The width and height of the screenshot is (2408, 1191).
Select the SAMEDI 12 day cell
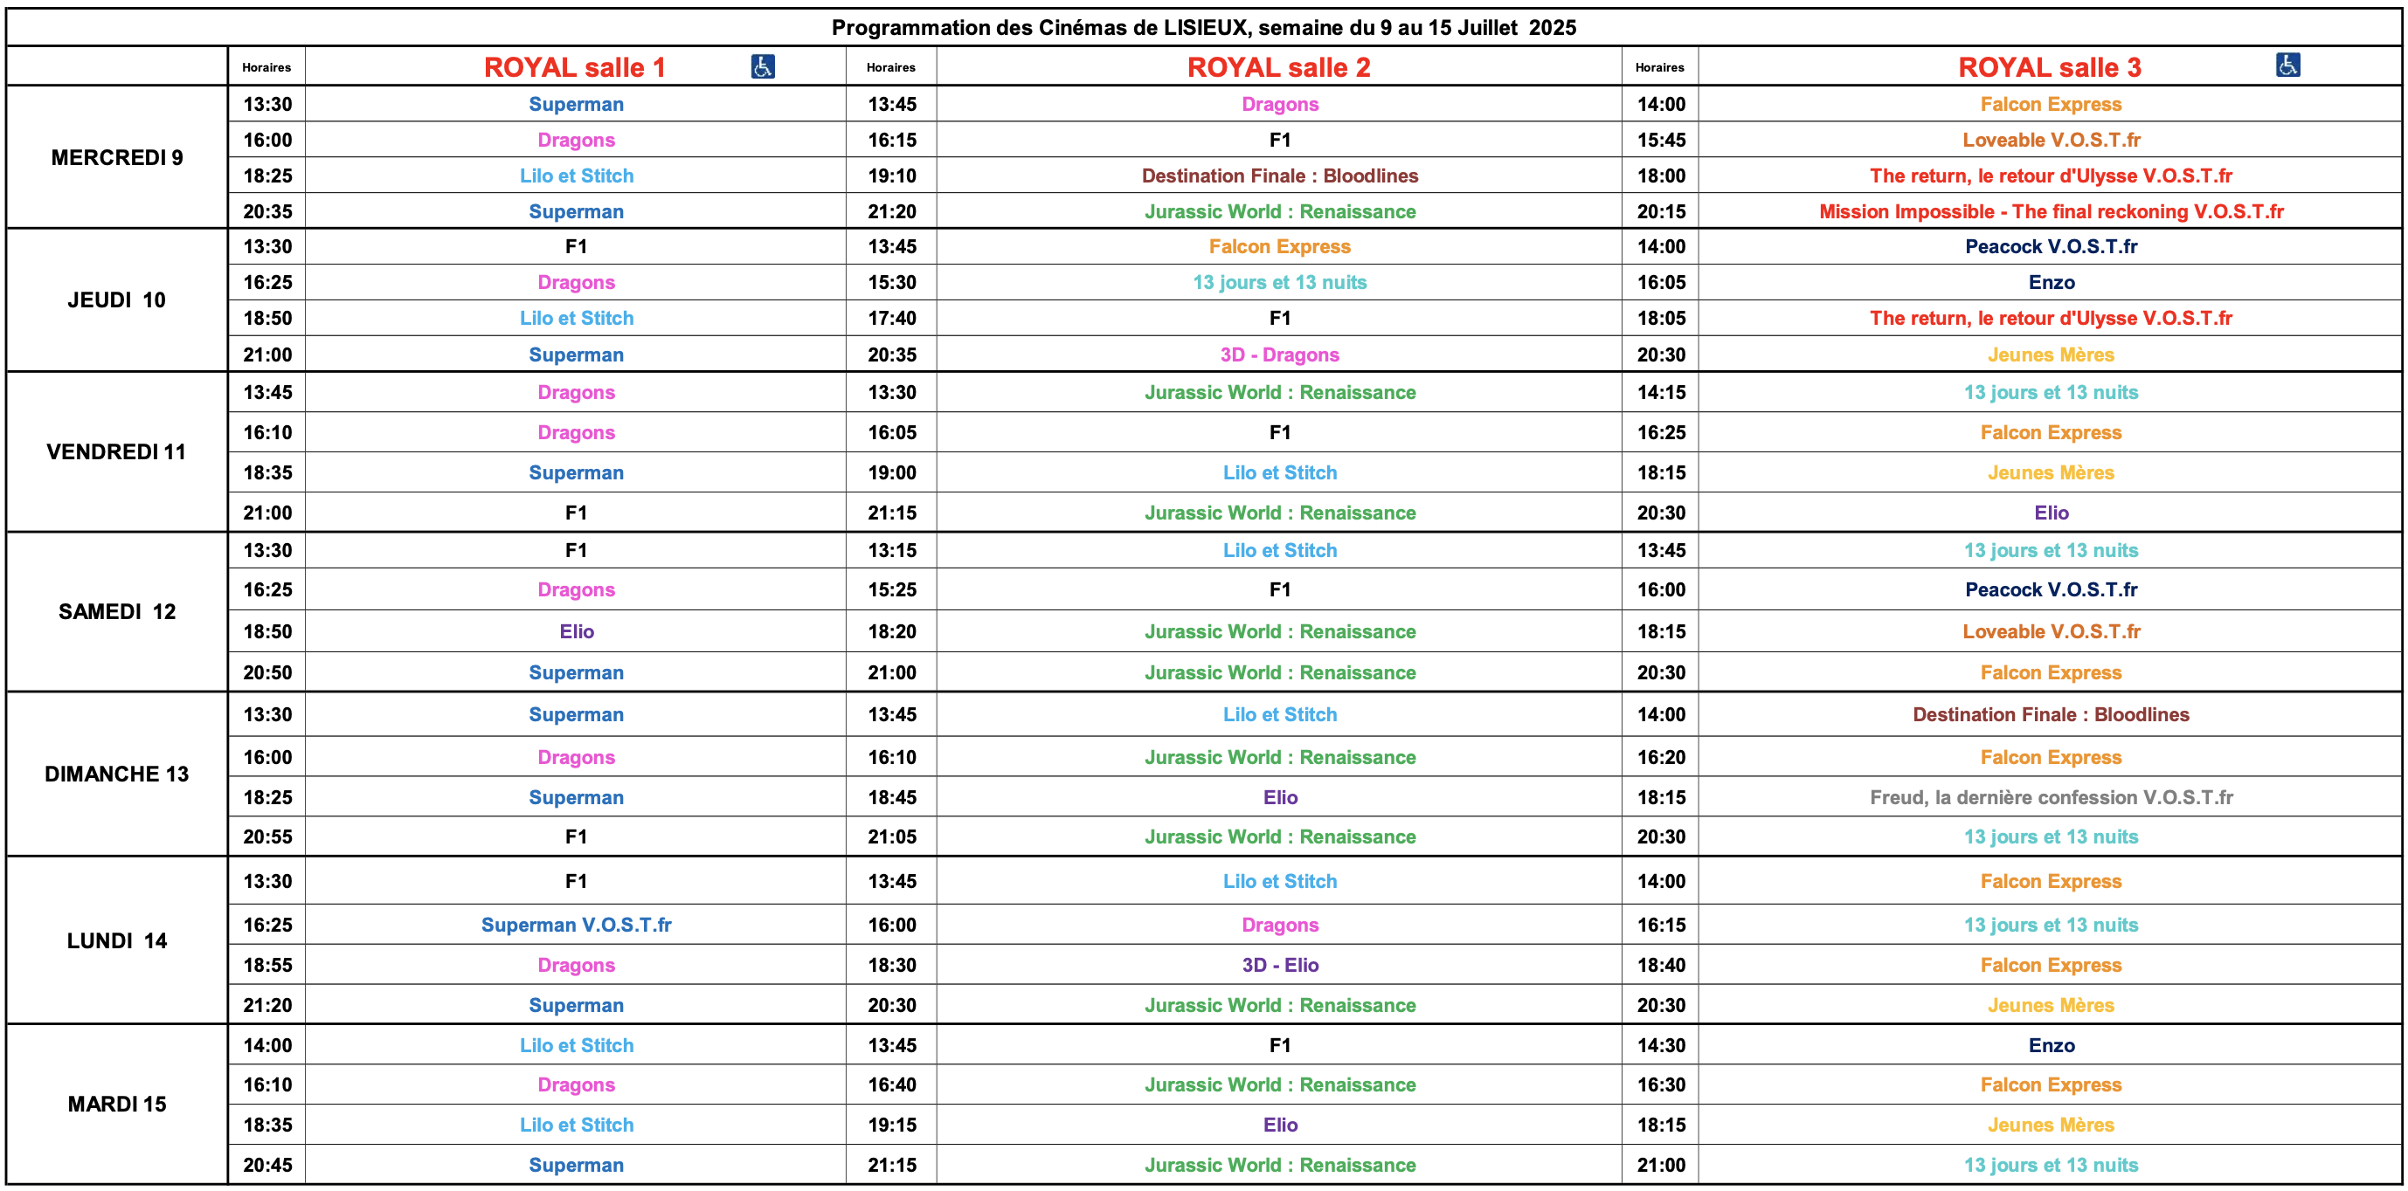click(x=117, y=612)
